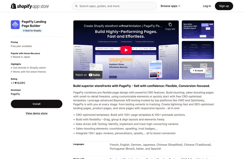Click the Languages label
Screen dimensions: 244x159
tap(79, 144)
